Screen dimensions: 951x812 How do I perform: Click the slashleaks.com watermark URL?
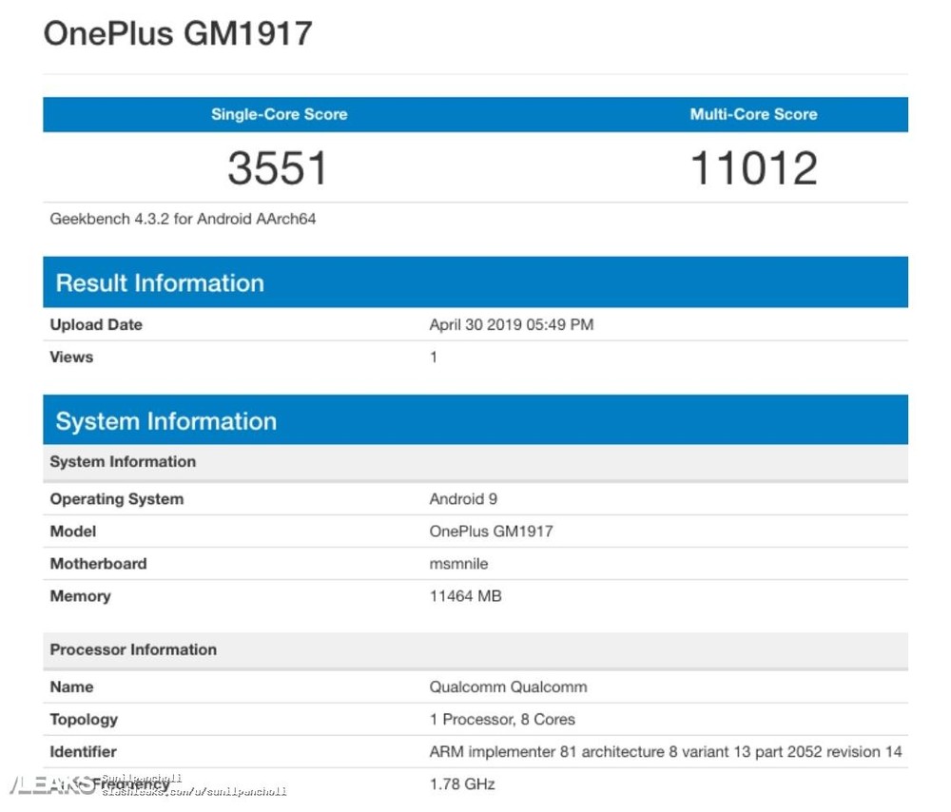194,792
